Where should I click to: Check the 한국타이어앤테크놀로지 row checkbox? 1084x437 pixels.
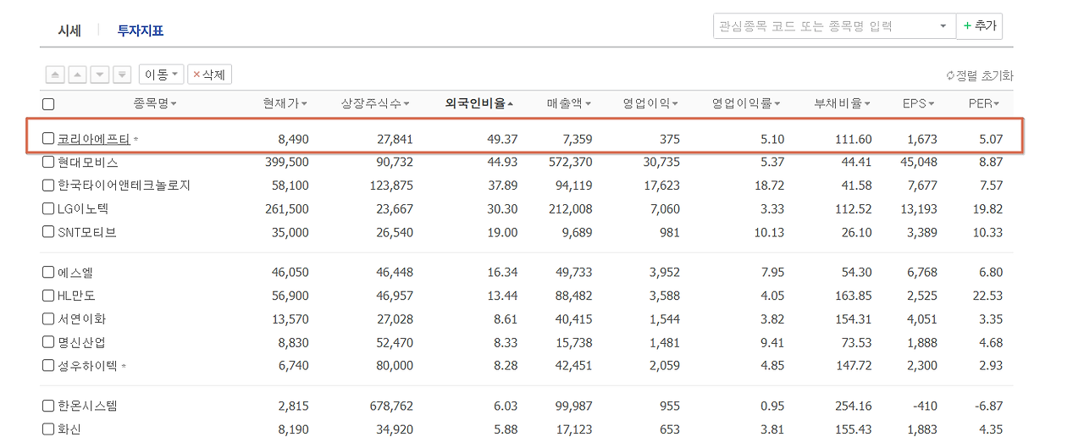[x=48, y=185]
